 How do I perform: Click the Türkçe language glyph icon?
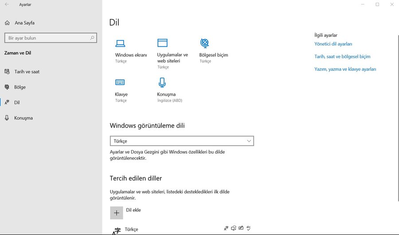(117, 231)
